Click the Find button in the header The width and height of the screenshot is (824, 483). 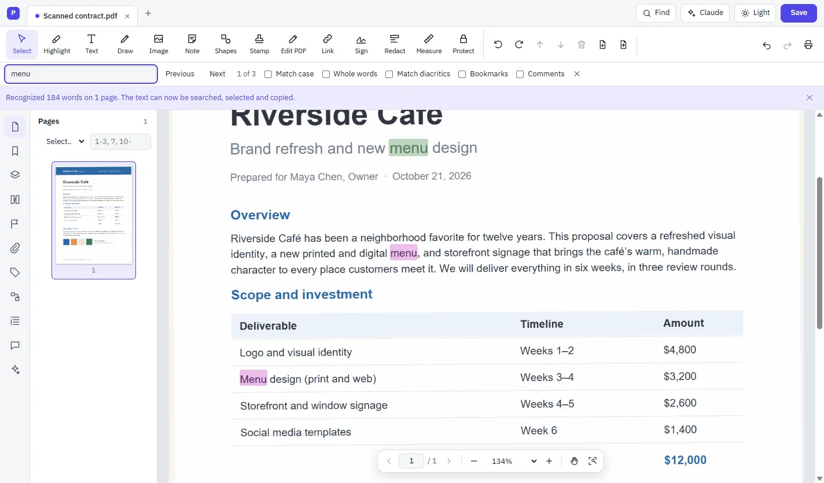point(656,13)
